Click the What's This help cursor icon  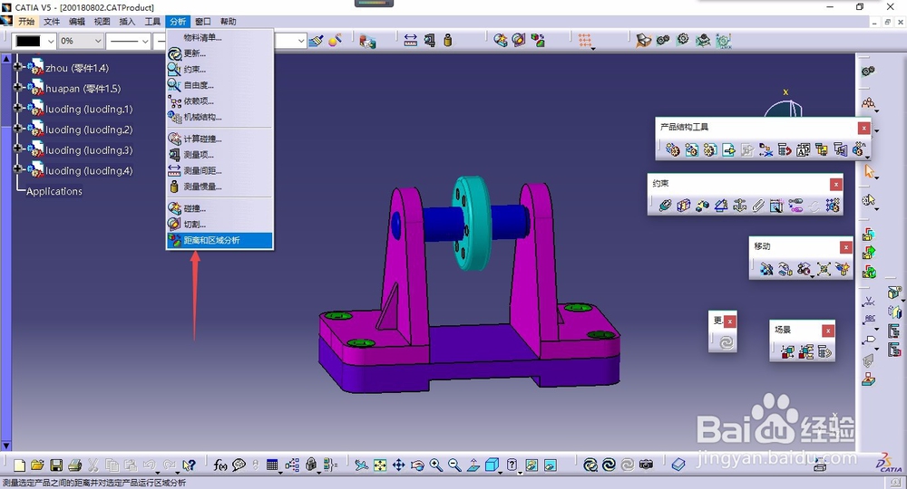click(189, 465)
